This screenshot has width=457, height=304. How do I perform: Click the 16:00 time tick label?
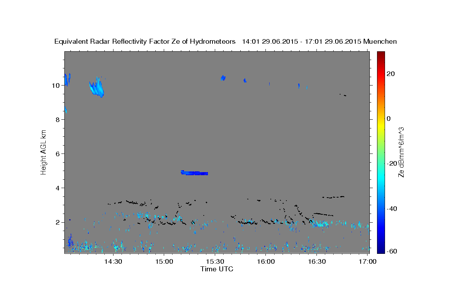pos(266,261)
